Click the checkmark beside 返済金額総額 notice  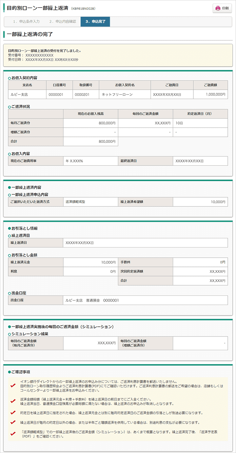(13, 401)
